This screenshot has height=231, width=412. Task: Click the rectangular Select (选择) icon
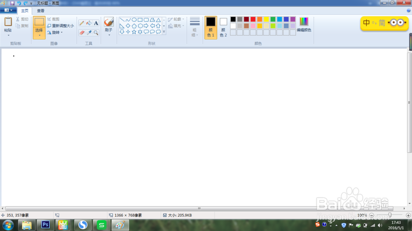tap(39, 22)
